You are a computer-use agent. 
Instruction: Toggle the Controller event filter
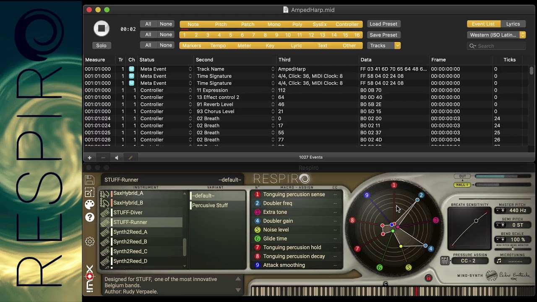347,24
